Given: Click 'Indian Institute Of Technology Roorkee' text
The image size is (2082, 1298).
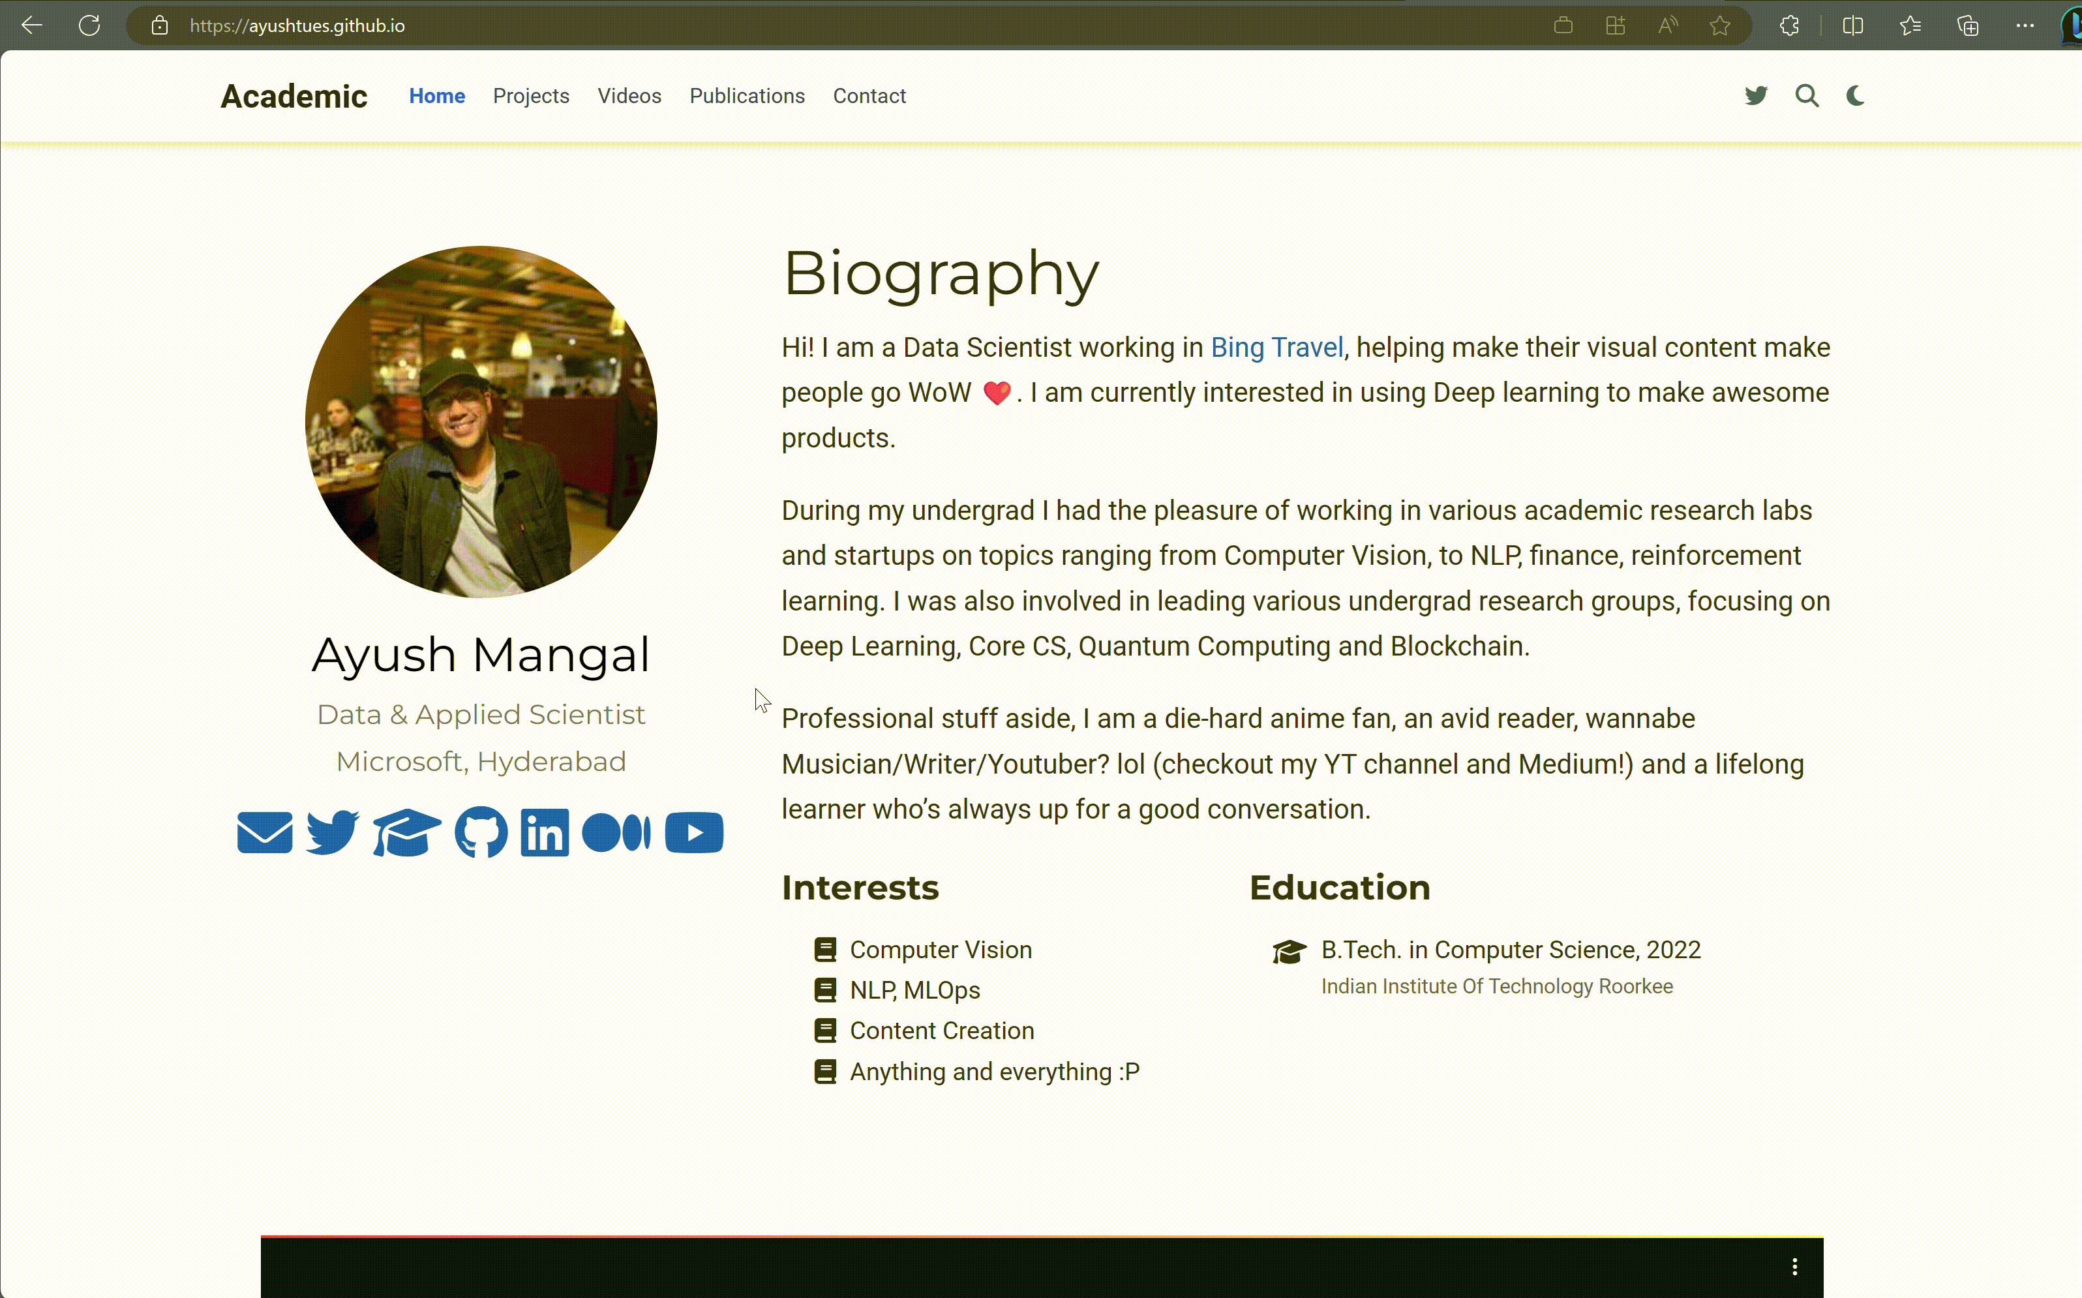Looking at the screenshot, I should click(x=1497, y=988).
